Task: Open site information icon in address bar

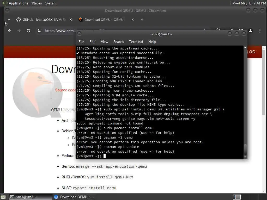Action: [x=40, y=31]
